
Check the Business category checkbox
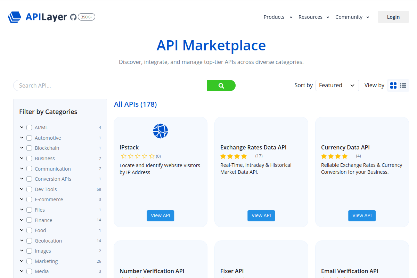point(29,158)
